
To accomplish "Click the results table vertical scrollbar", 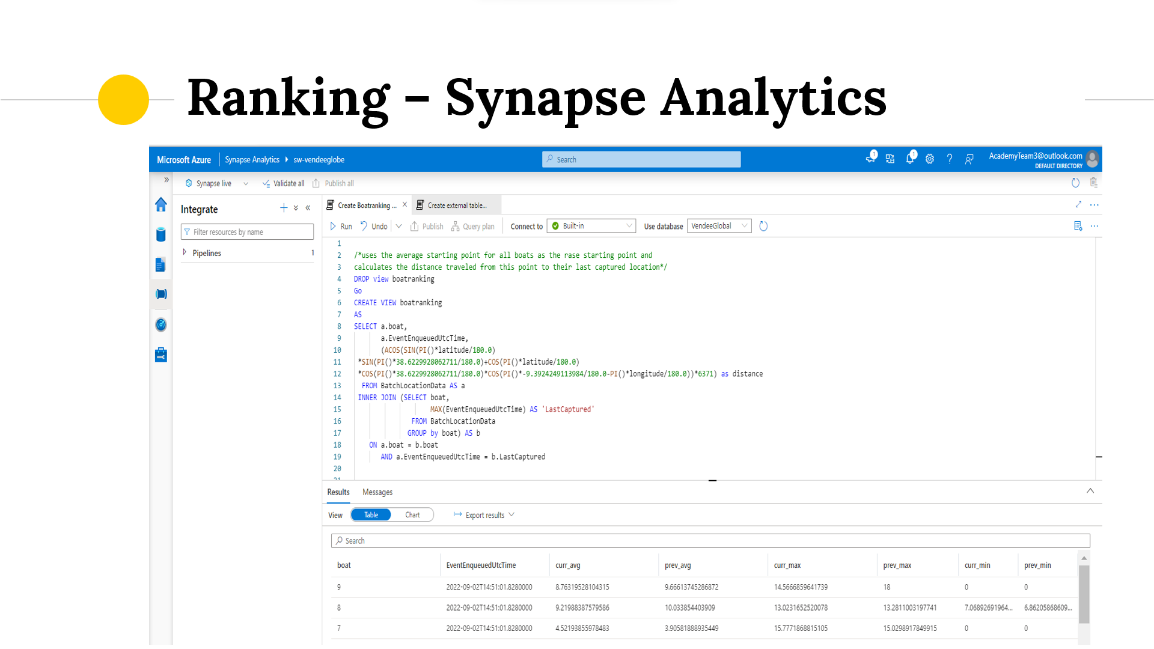I will pos(1084,594).
